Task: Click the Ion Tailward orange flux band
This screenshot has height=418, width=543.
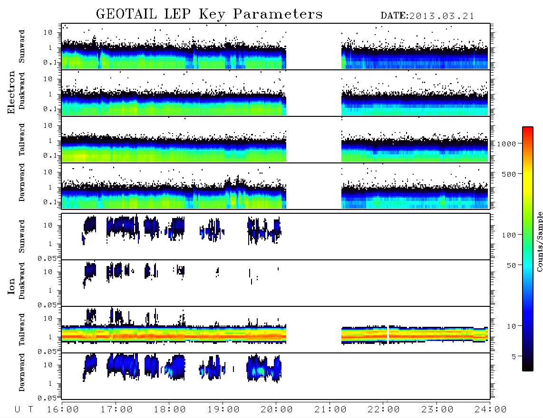Action: point(275,336)
